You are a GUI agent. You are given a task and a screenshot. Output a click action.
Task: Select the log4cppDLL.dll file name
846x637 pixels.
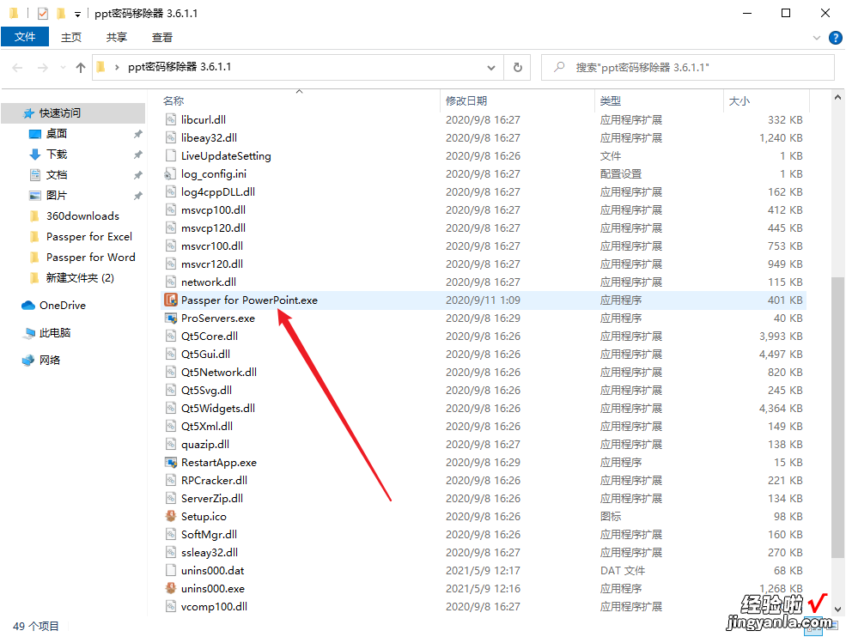pos(218,192)
